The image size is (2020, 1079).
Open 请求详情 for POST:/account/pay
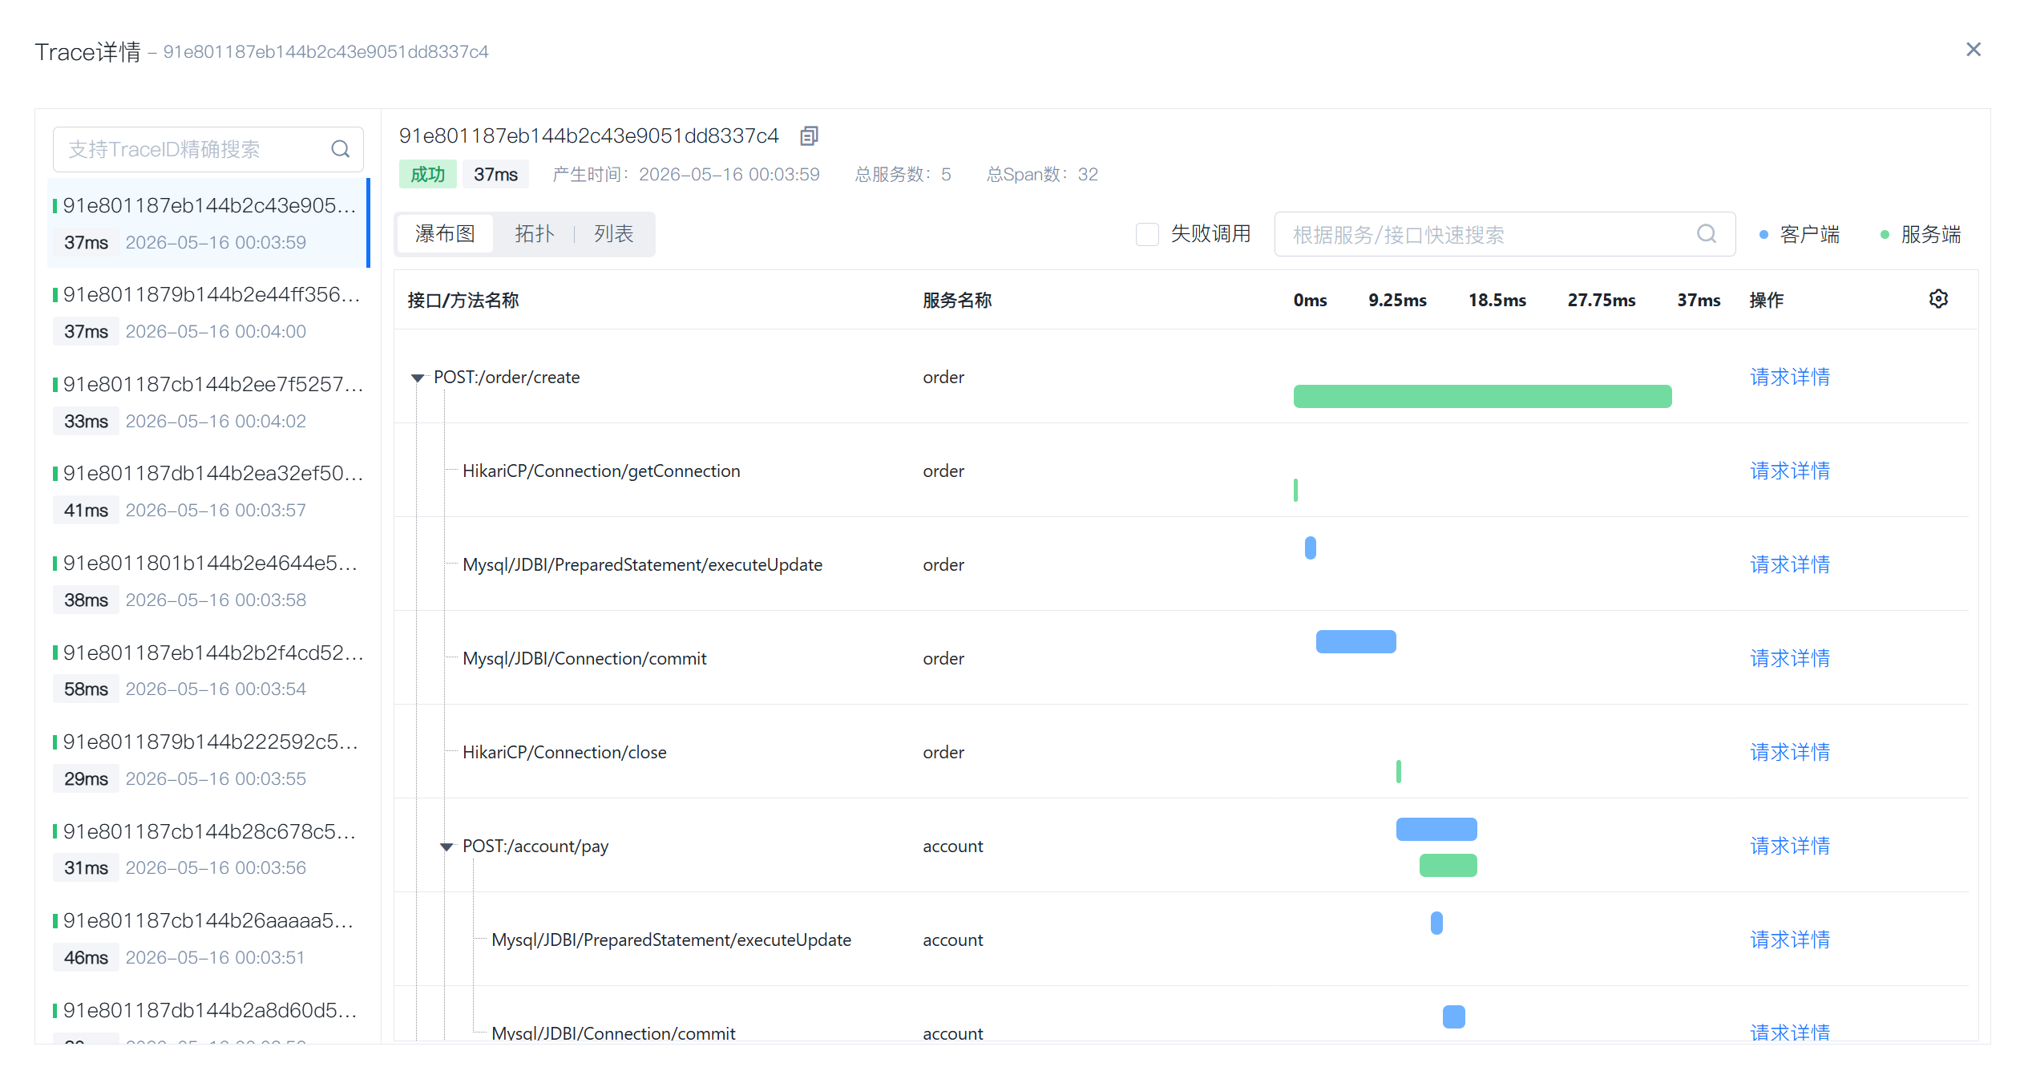point(1790,846)
